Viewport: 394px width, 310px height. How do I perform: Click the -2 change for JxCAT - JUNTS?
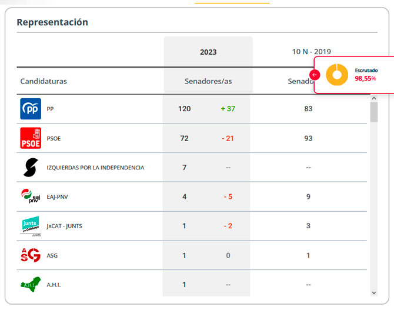(228, 226)
